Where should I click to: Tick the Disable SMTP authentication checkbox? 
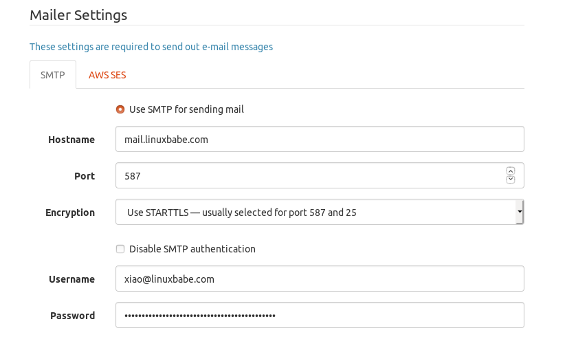click(x=120, y=249)
